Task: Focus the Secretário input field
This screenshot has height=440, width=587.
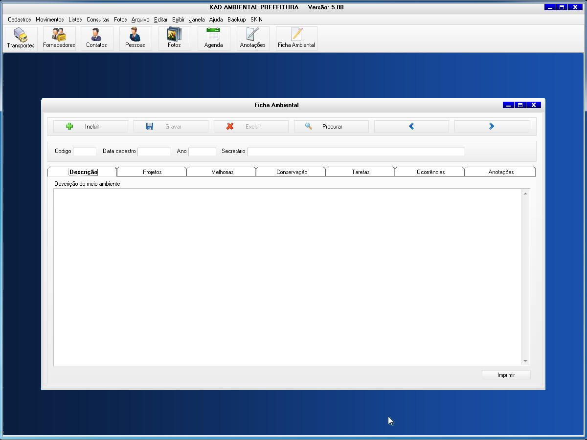Action: tap(356, 152)
